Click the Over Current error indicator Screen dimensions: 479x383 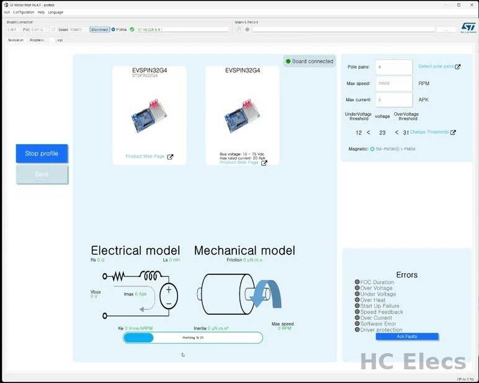(x=357, y=318)
